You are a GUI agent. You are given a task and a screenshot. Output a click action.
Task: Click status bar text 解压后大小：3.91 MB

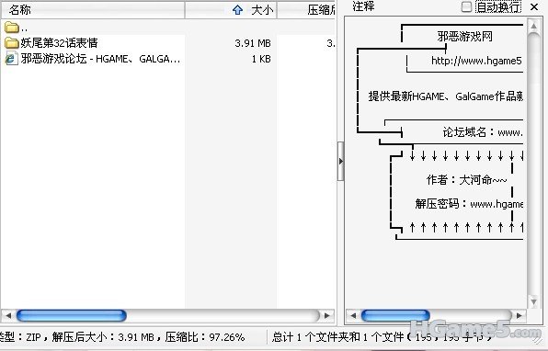coord(103,337)
